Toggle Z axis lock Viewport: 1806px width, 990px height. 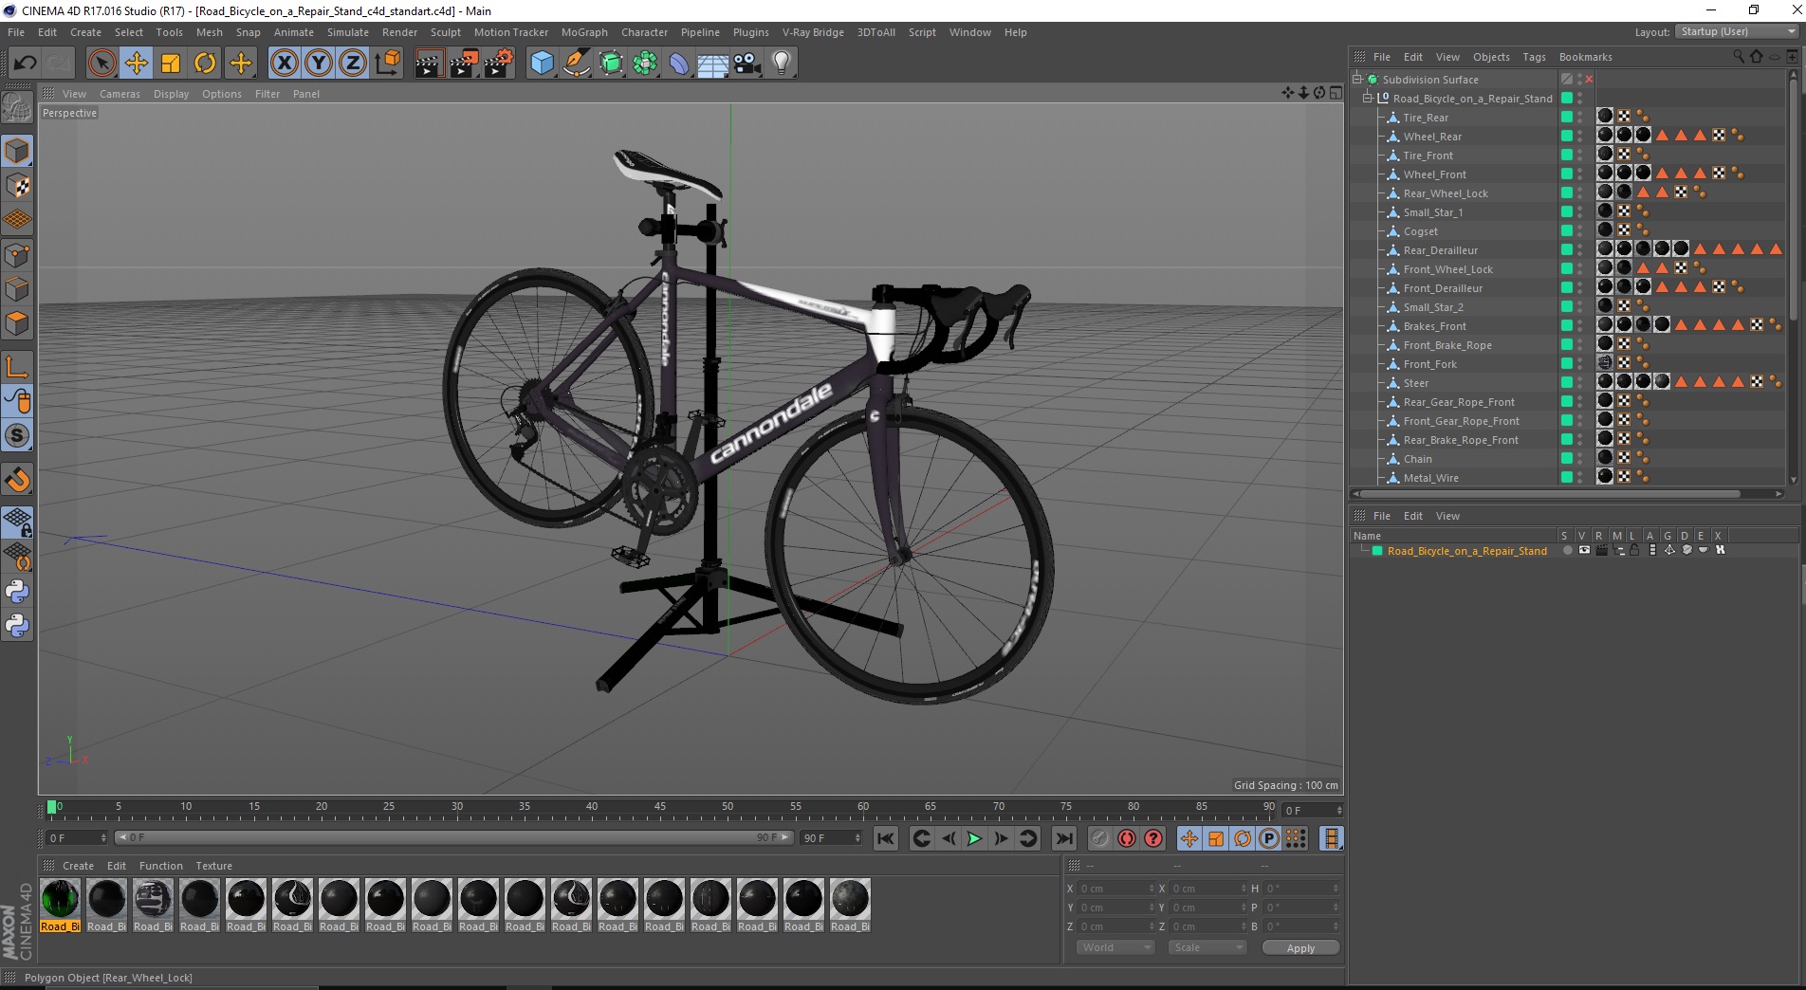(353, 64)
